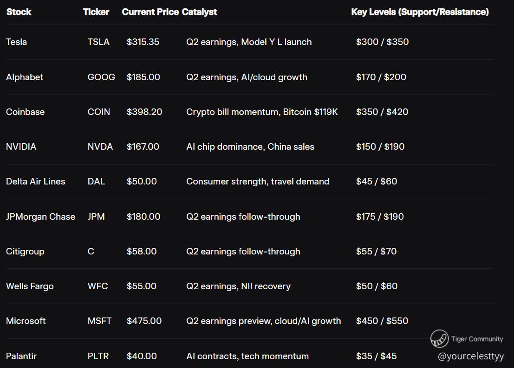This screenshot has width=514, height=368.
Task: Click the Delta Air Lines row name
Action: 36,182
